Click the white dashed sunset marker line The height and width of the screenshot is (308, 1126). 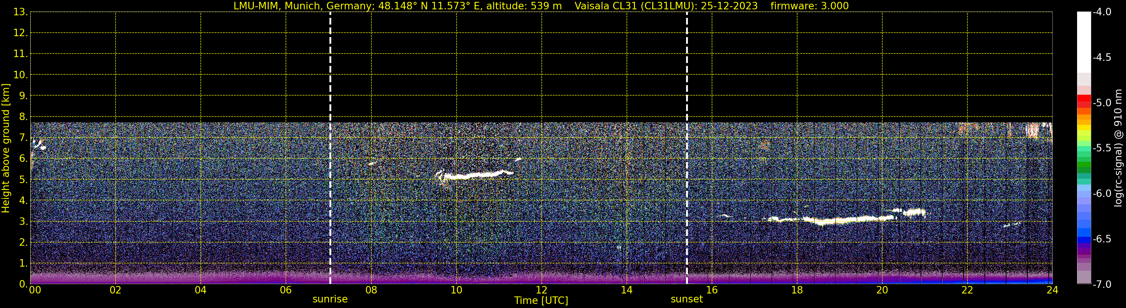(x=687, y=148)
